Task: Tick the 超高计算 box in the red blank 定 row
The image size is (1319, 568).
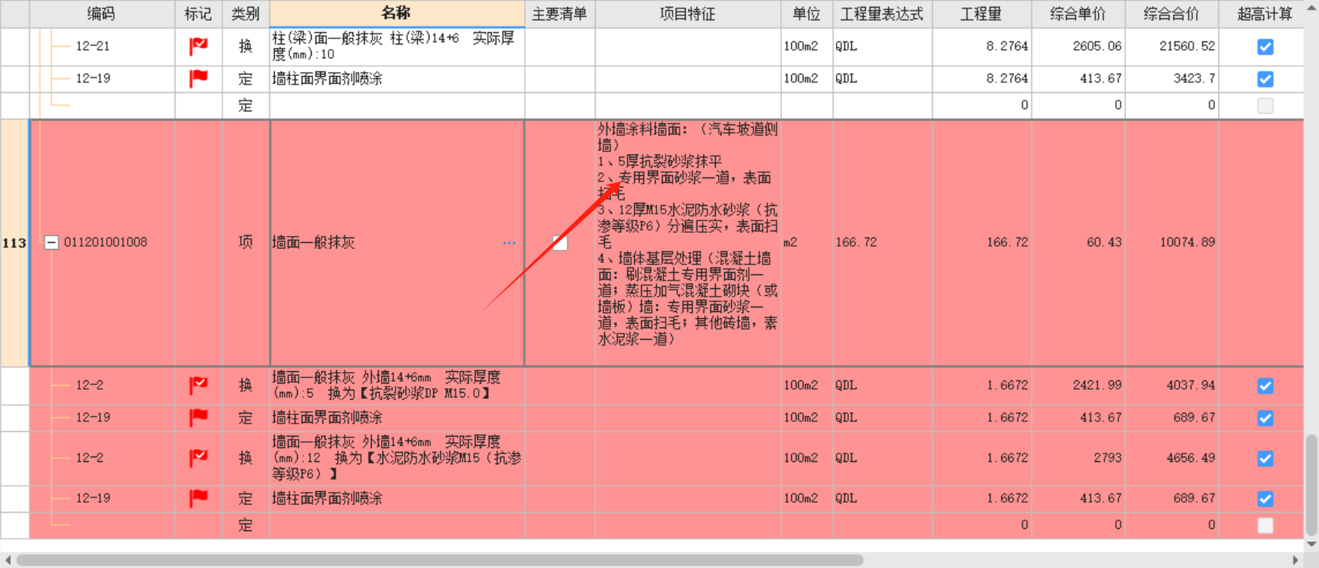Action: pyautogui.click(x=1265, y=526)
